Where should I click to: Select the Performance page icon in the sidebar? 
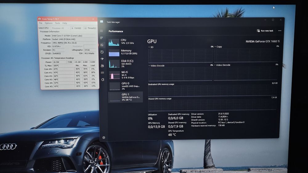[102, 45]
